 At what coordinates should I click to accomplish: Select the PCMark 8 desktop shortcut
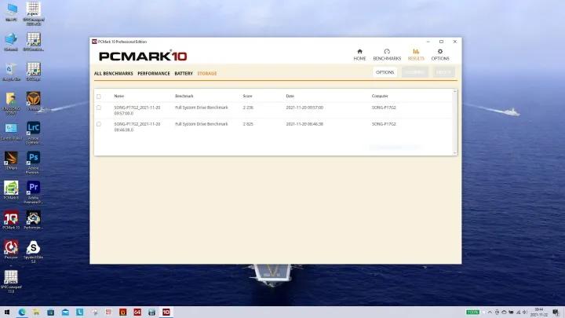11,190
